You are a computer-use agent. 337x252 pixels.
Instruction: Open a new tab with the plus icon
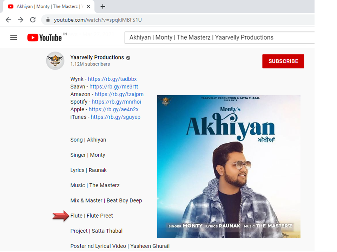103,7
